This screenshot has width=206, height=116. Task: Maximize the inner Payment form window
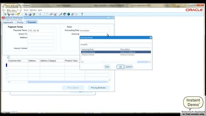pyautogui.click(x=111, y=18)
